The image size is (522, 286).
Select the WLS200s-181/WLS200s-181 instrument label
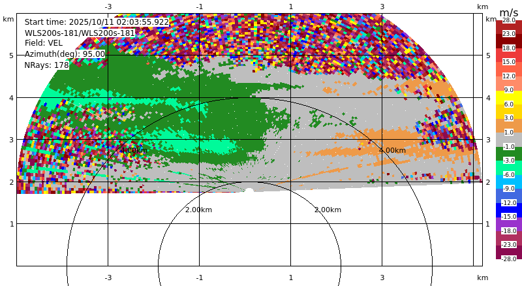(80, 33)
